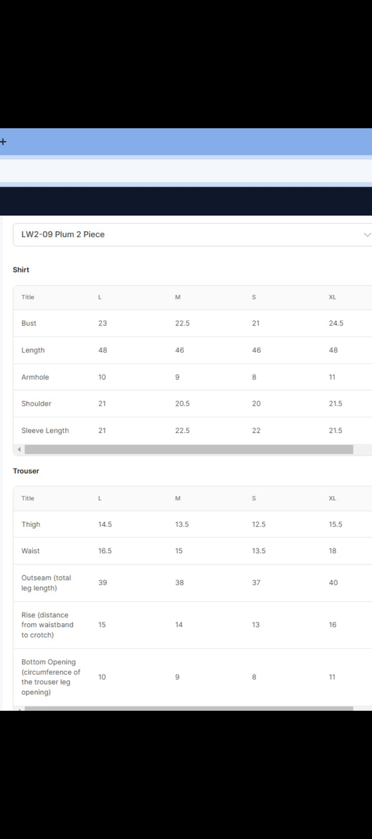Click the M column header in Trouser table

(x=177, y=498)
